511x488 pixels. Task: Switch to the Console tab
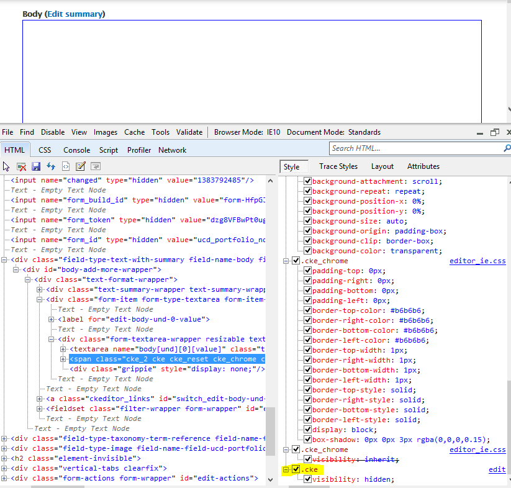[76, 150]
